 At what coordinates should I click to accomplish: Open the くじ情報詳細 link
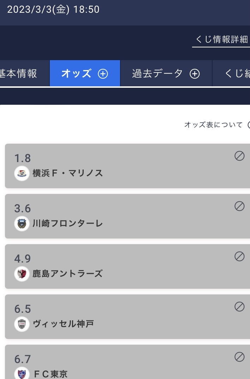(x=221, y=39)
